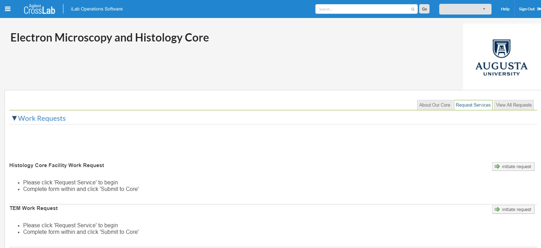The height and width of the screenshot is (248, 541).
Task: Select the Request Services tab
Action: (x=473, y=105)
